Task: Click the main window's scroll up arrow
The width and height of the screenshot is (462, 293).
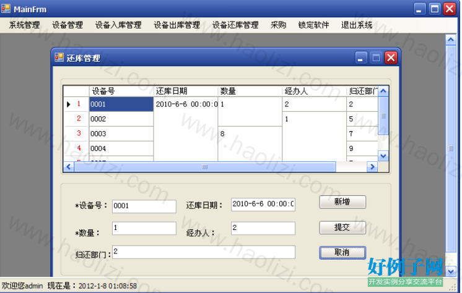Action: coord(451,39)
